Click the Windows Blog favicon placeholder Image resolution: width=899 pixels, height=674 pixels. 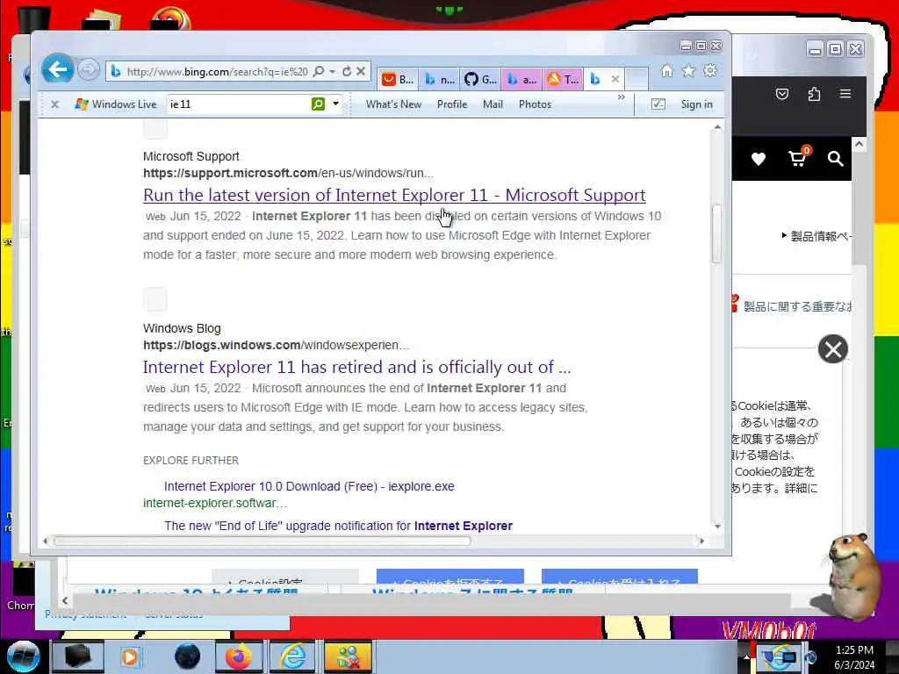(x=155, y=299)
